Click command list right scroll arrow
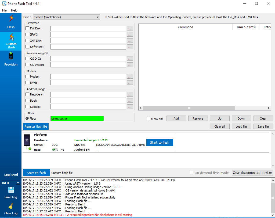Screen dimensions: 275x218 click(269, 108)
